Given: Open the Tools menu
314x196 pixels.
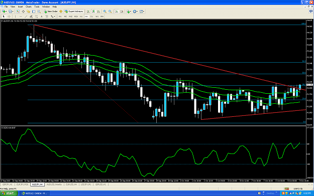Looking at the screenshot, I should point(37,7).
